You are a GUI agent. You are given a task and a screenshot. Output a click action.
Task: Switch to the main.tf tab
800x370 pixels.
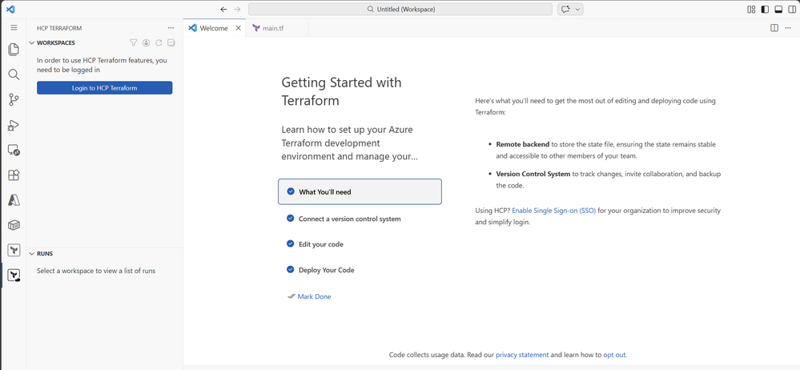click(x=268, y=28)
